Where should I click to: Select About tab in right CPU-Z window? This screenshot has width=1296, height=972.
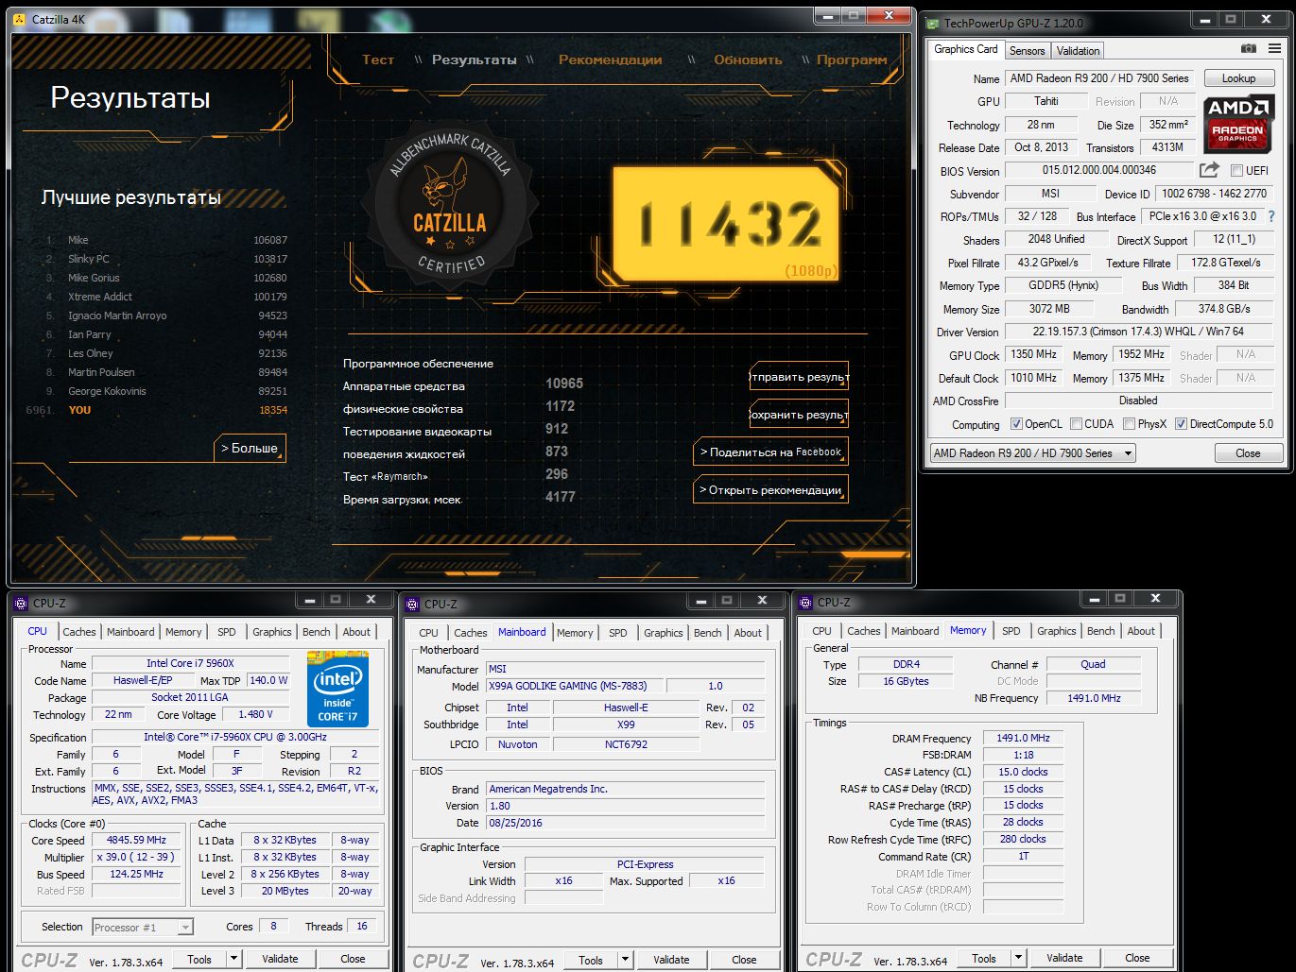pyautogui.click(x=1141, y=631)
